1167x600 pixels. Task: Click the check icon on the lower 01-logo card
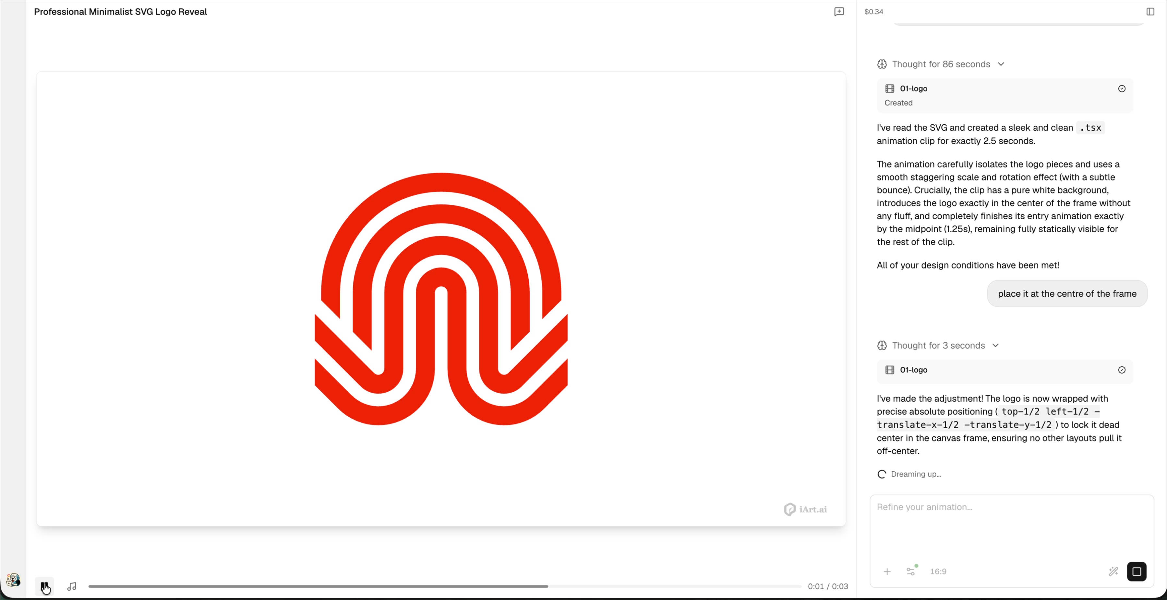pos(1122,370)
